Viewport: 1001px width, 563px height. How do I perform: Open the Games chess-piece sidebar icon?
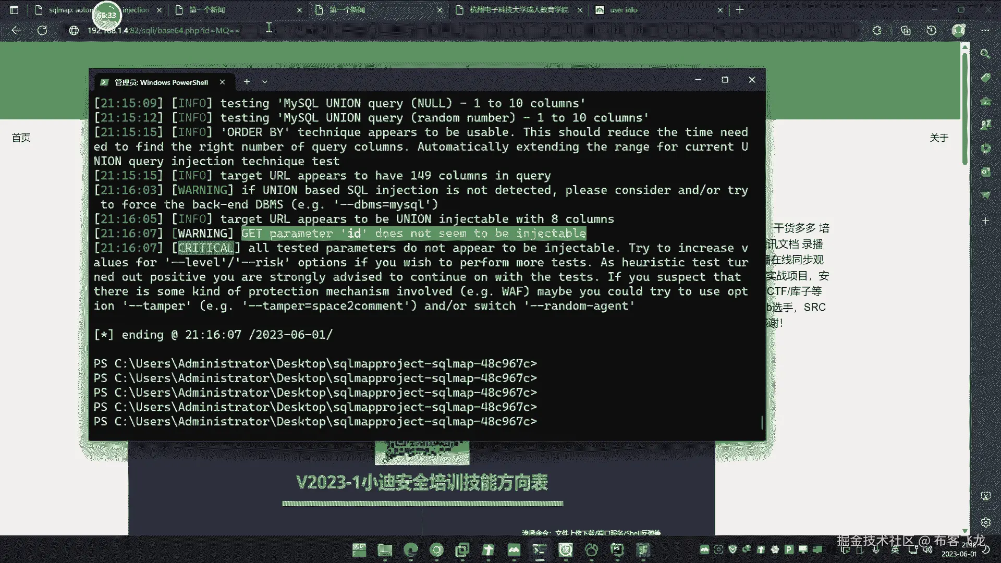[985, 125]
